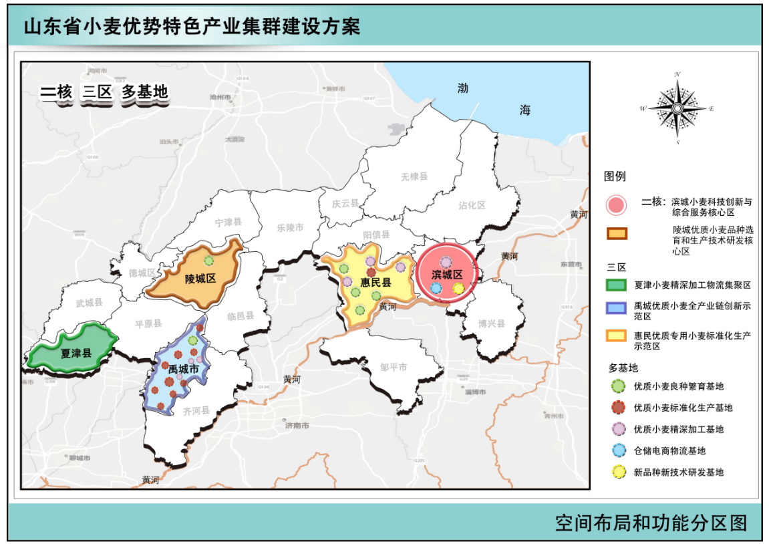Image resolution: width=769 pixels, height=544 pixels.
Task: Click the green dot in 陵城区
Action: pyautogui.click(x=209, y=261)
